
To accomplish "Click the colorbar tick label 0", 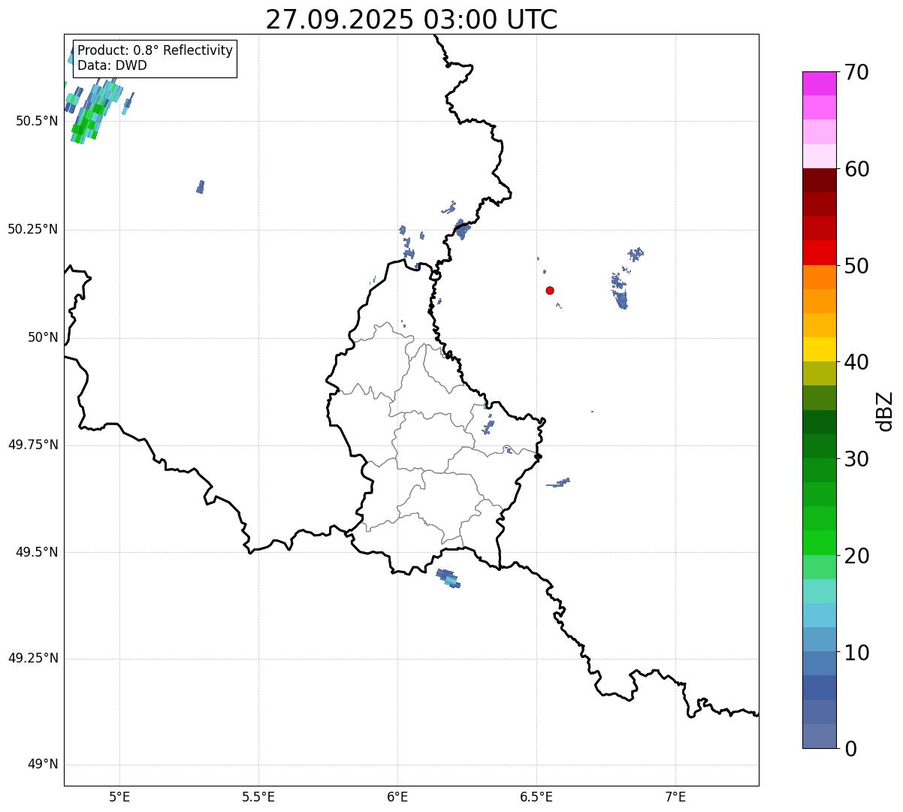I will [x=850, y=749].
